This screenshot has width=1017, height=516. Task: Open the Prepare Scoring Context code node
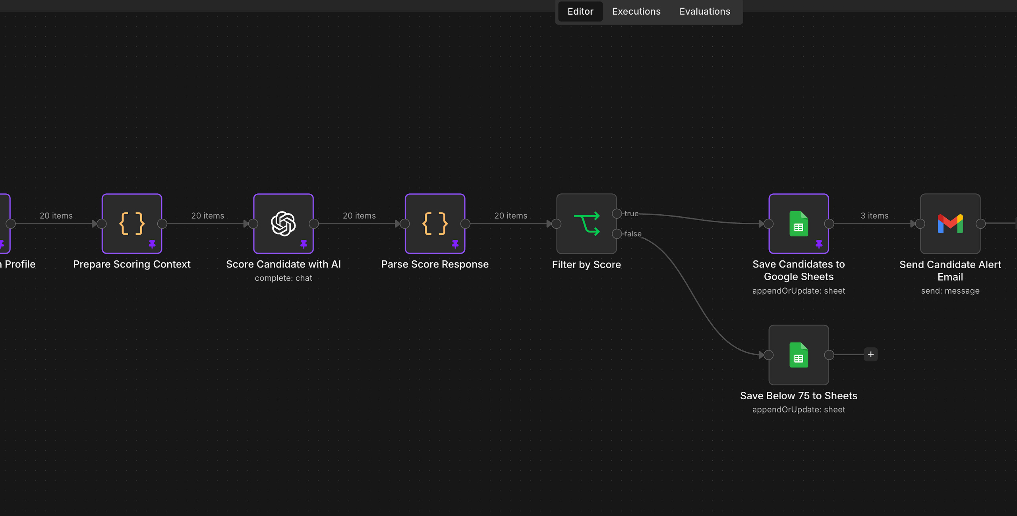pos(132,223)
